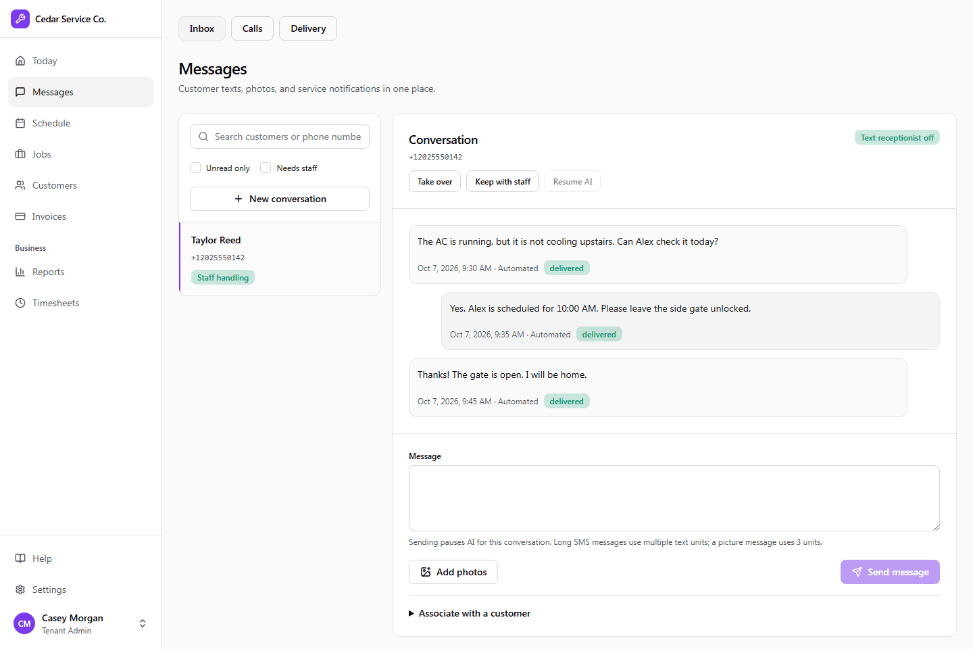Screen dimensions: 973x649
Task: Expand Associate with a customer section
Action: pyautogui.click(x=470, y=613)
